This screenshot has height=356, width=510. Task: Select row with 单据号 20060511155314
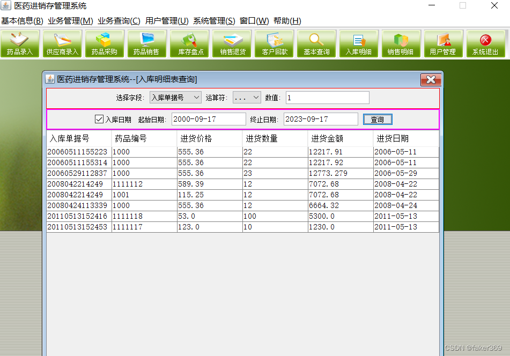[242, 162]
